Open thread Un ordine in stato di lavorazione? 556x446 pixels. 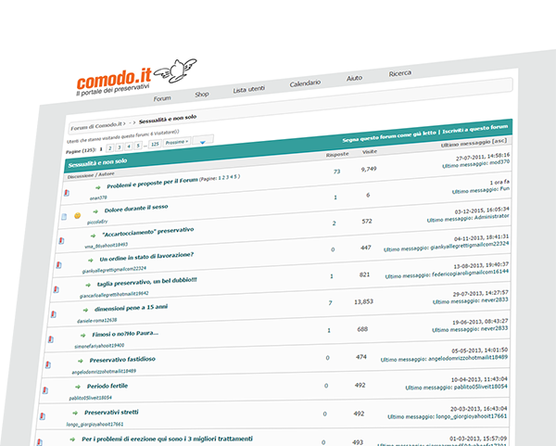click(x=145, y=256)
